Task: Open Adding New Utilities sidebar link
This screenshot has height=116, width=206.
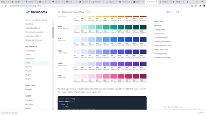Action: [33, 36]
